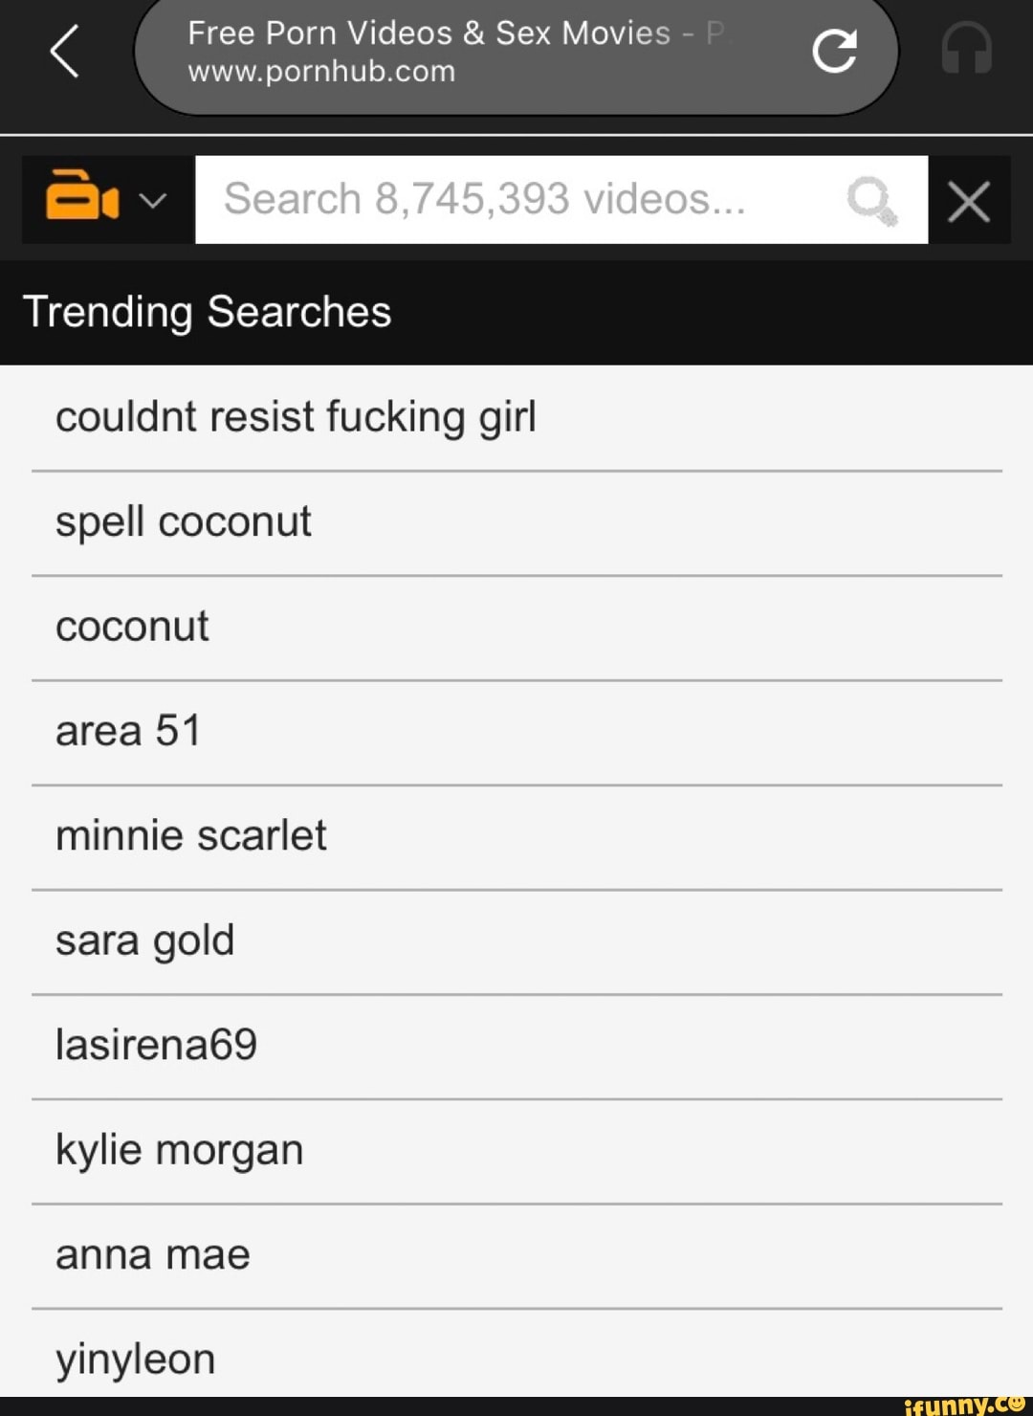Choose 'kylie morgan' trending search
The image size is (1033, 1416).
[179, 1150]
